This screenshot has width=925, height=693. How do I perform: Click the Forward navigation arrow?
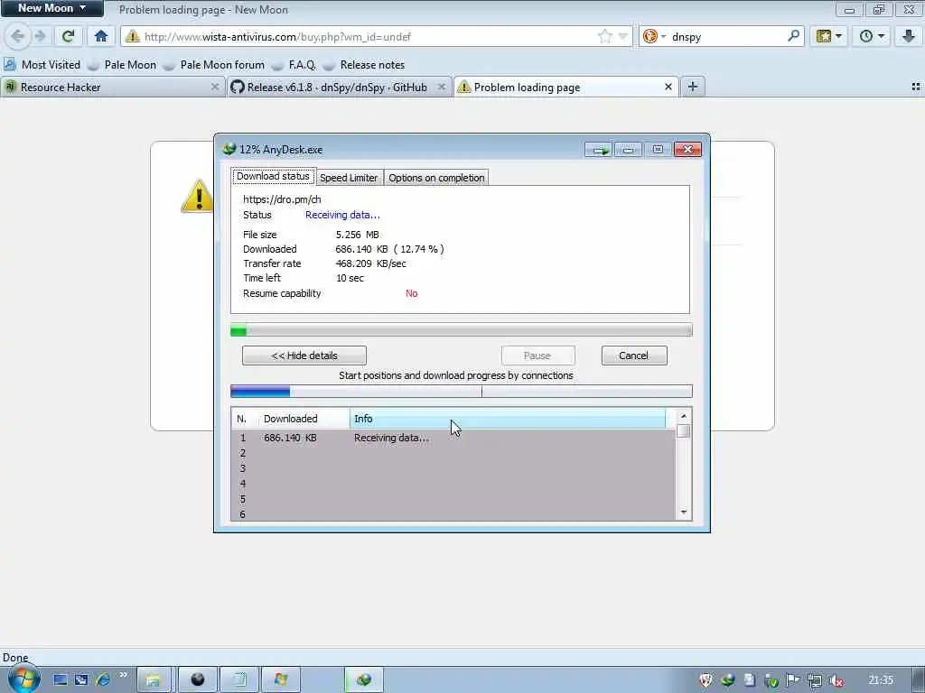click(x=40, y=36)
